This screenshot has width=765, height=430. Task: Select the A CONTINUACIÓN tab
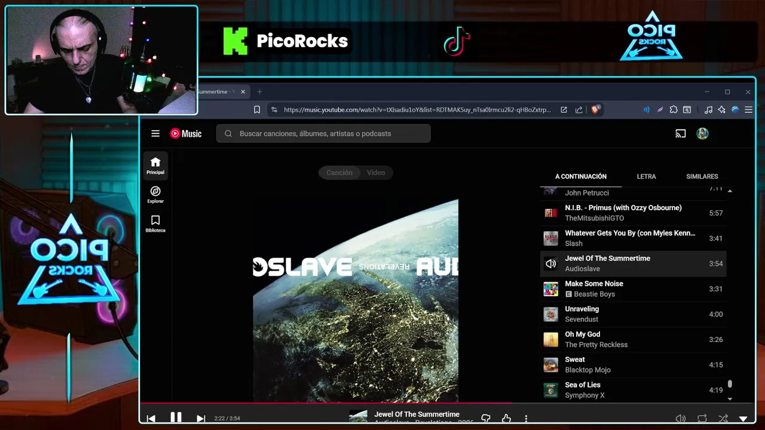click(x=581, y=177)
